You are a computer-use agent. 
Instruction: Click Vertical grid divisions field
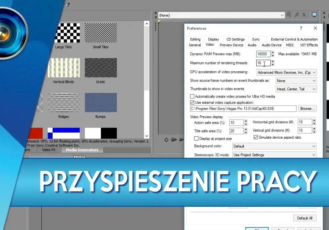[305, 130]
